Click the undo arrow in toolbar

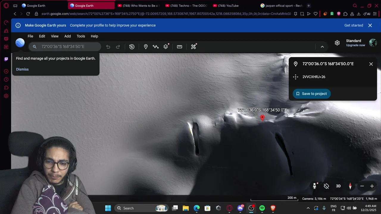[x=108, y=47]
